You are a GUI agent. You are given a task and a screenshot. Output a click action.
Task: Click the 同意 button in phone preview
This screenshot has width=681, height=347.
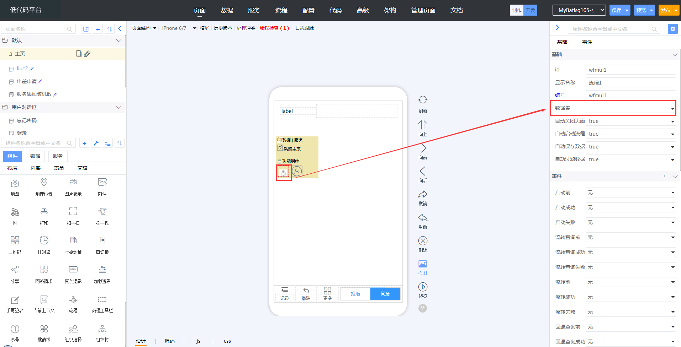tap(385, 294)
